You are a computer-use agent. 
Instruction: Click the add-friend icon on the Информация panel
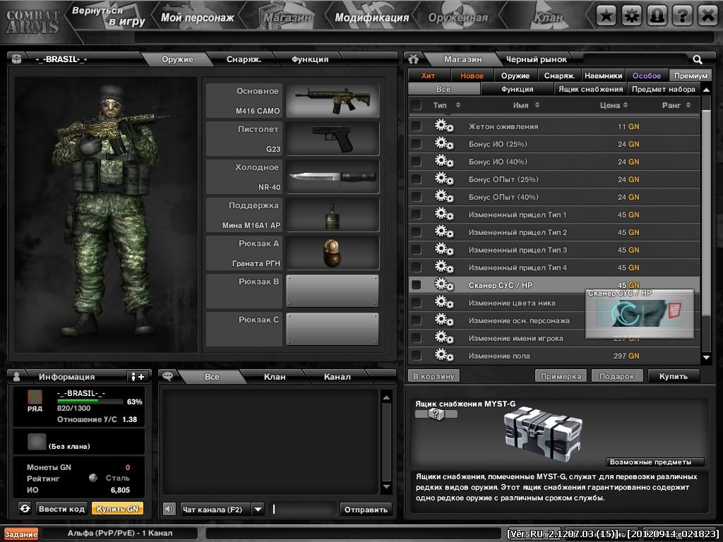[138, 375]
